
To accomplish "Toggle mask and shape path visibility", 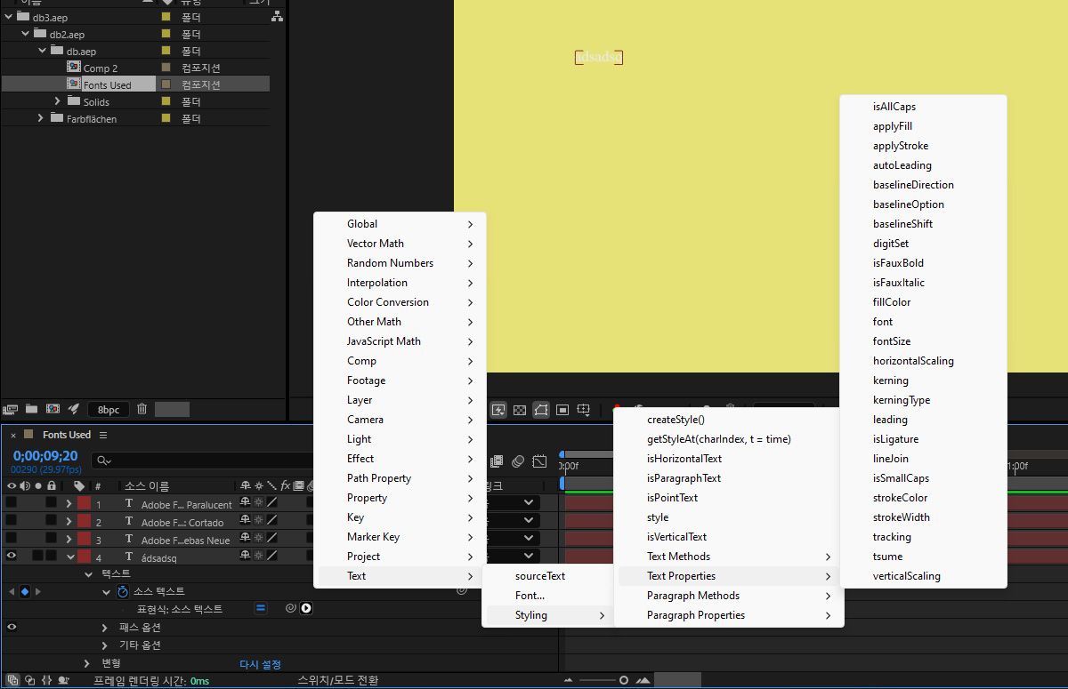I will click(x=541, y=410).
